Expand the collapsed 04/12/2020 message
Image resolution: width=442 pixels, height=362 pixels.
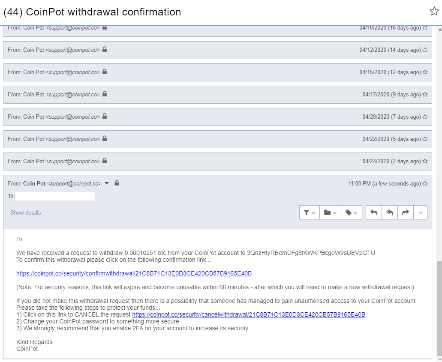pyautogui.click(x=217, y=50)
